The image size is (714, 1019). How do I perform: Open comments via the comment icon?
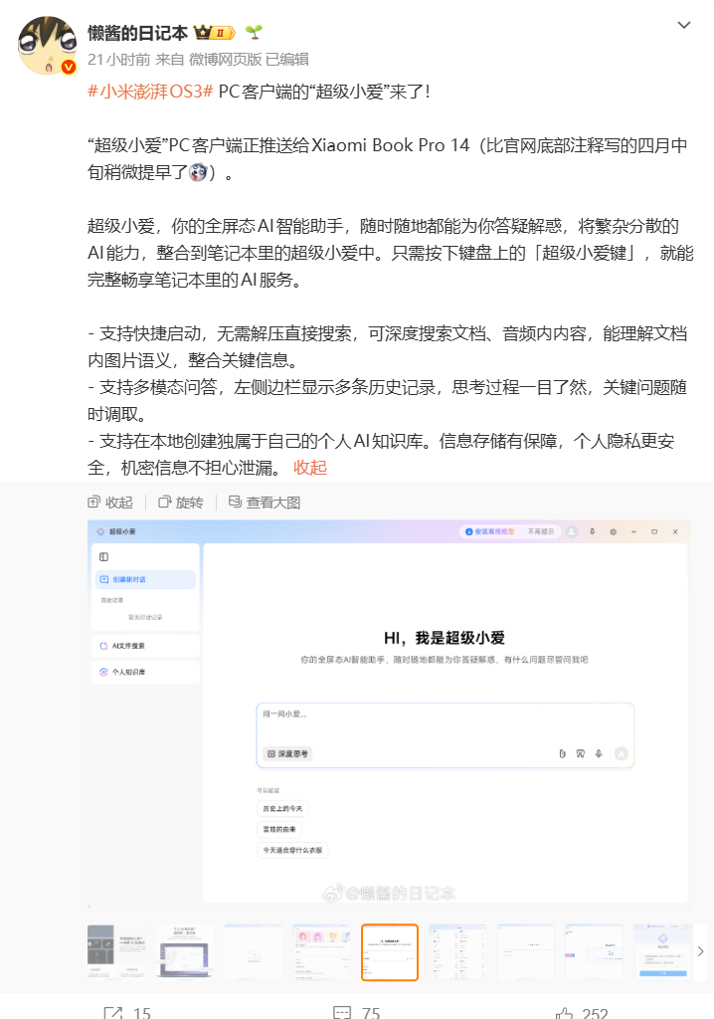pyautogui.click(x=341, y=1012)
